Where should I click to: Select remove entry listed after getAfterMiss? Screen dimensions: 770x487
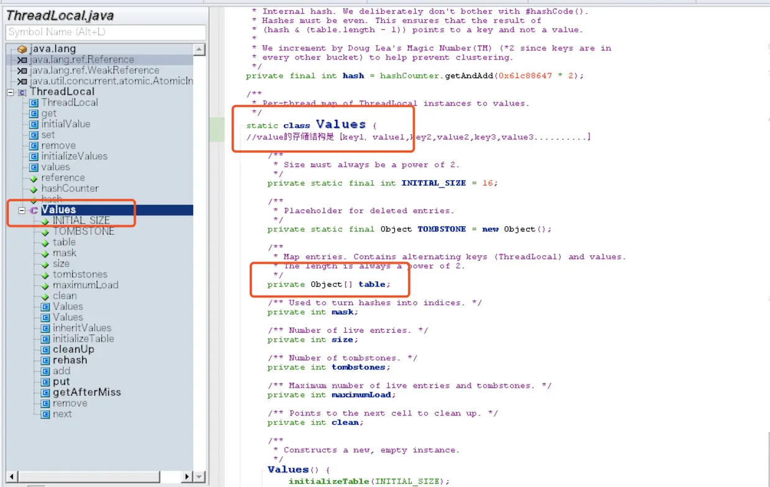click(x=70, y=403)
